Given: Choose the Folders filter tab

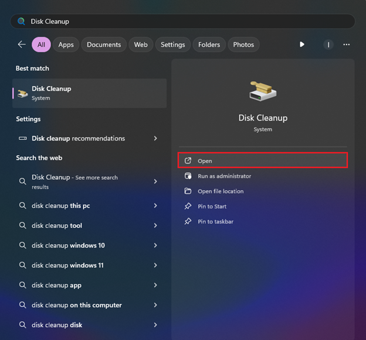Looking at the screenshot, I should coord(209,44).
